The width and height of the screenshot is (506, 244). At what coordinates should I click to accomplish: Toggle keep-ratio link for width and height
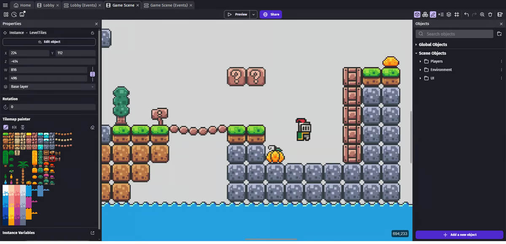click(92, 74)
